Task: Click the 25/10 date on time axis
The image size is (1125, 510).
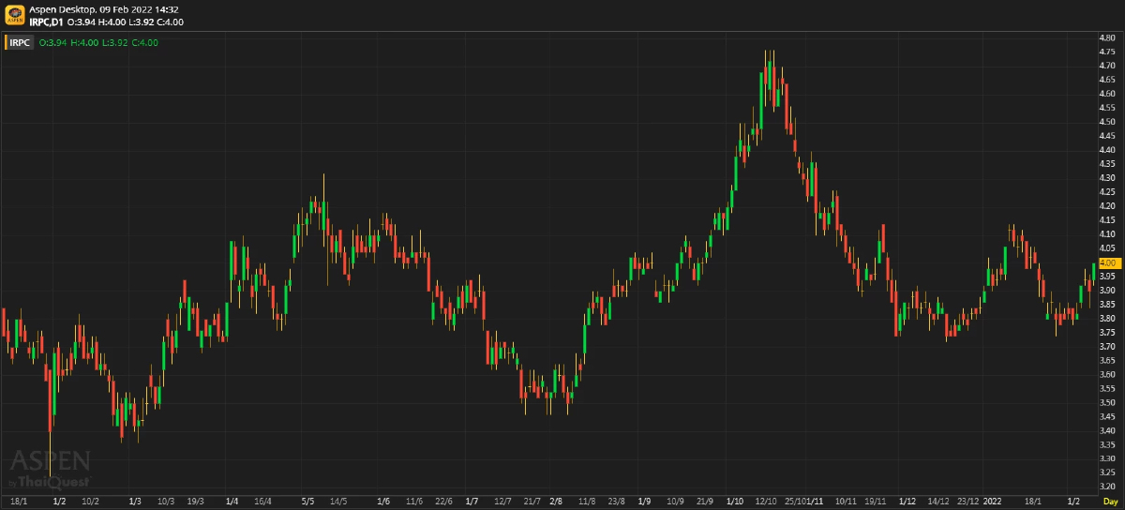Action: pyautogui.click(x=795, y=502)
